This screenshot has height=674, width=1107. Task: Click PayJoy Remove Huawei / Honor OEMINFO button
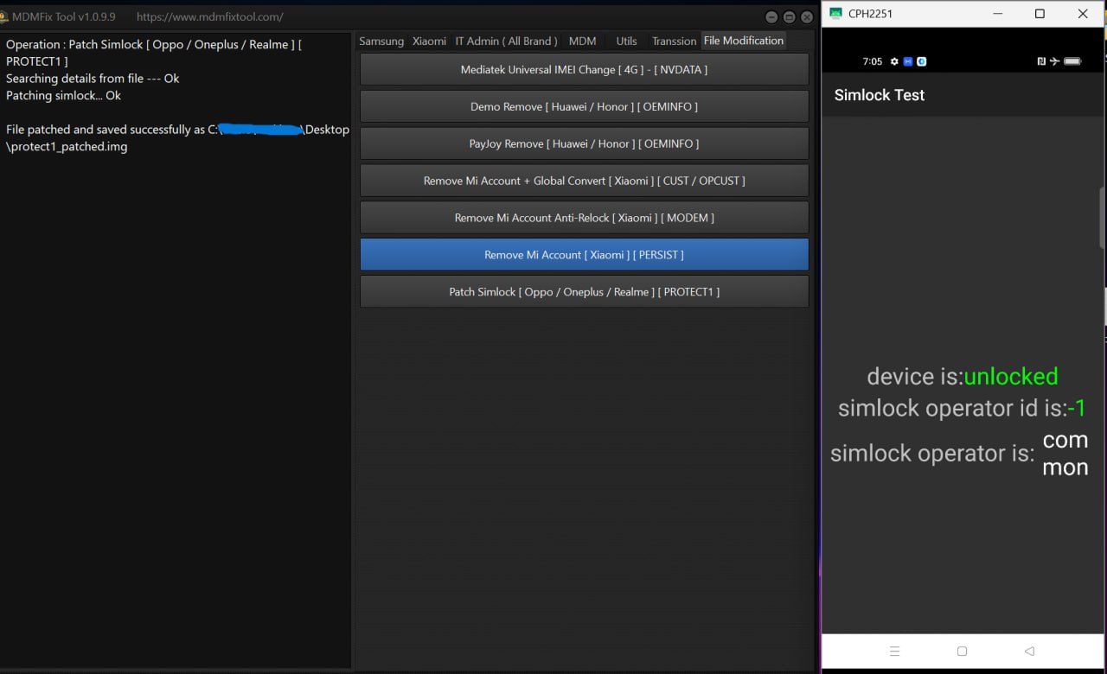point(584,143)
